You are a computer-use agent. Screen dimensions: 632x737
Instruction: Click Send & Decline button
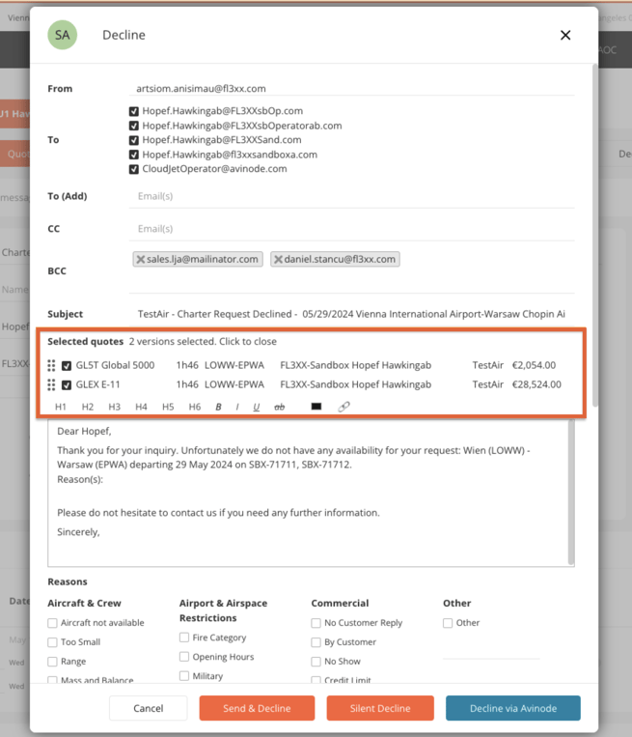click(257, 708)
